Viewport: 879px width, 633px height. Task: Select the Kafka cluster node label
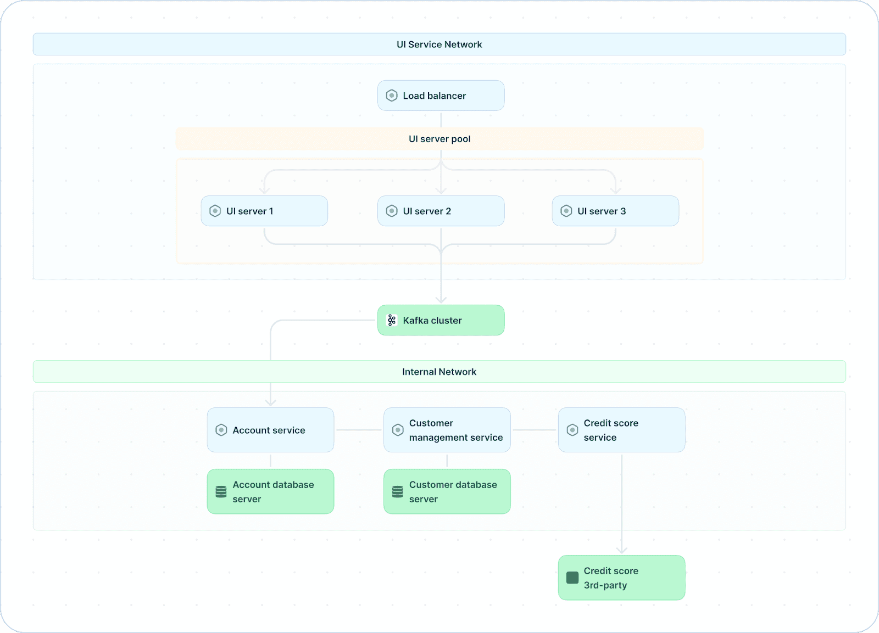432,320
